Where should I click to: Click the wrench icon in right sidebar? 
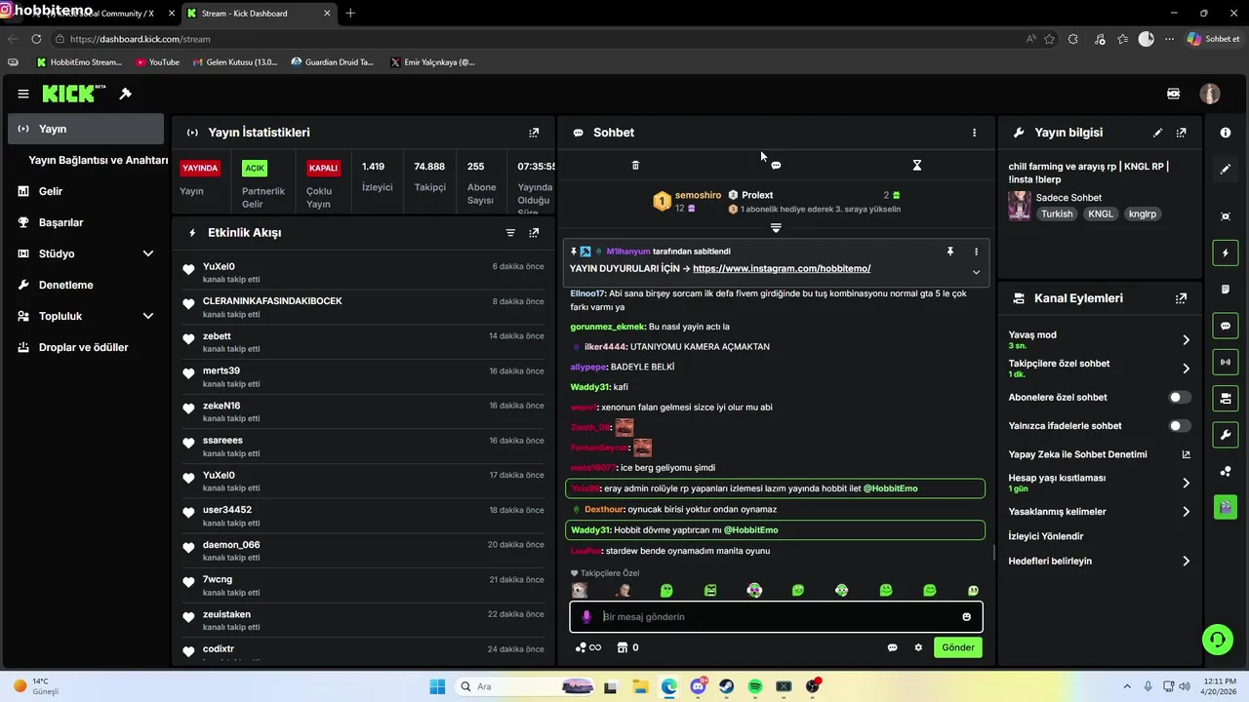[1226, 434]
